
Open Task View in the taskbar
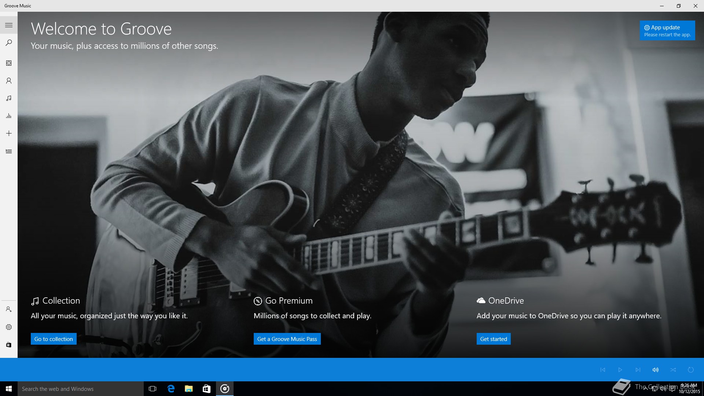[x=153, y=389]
